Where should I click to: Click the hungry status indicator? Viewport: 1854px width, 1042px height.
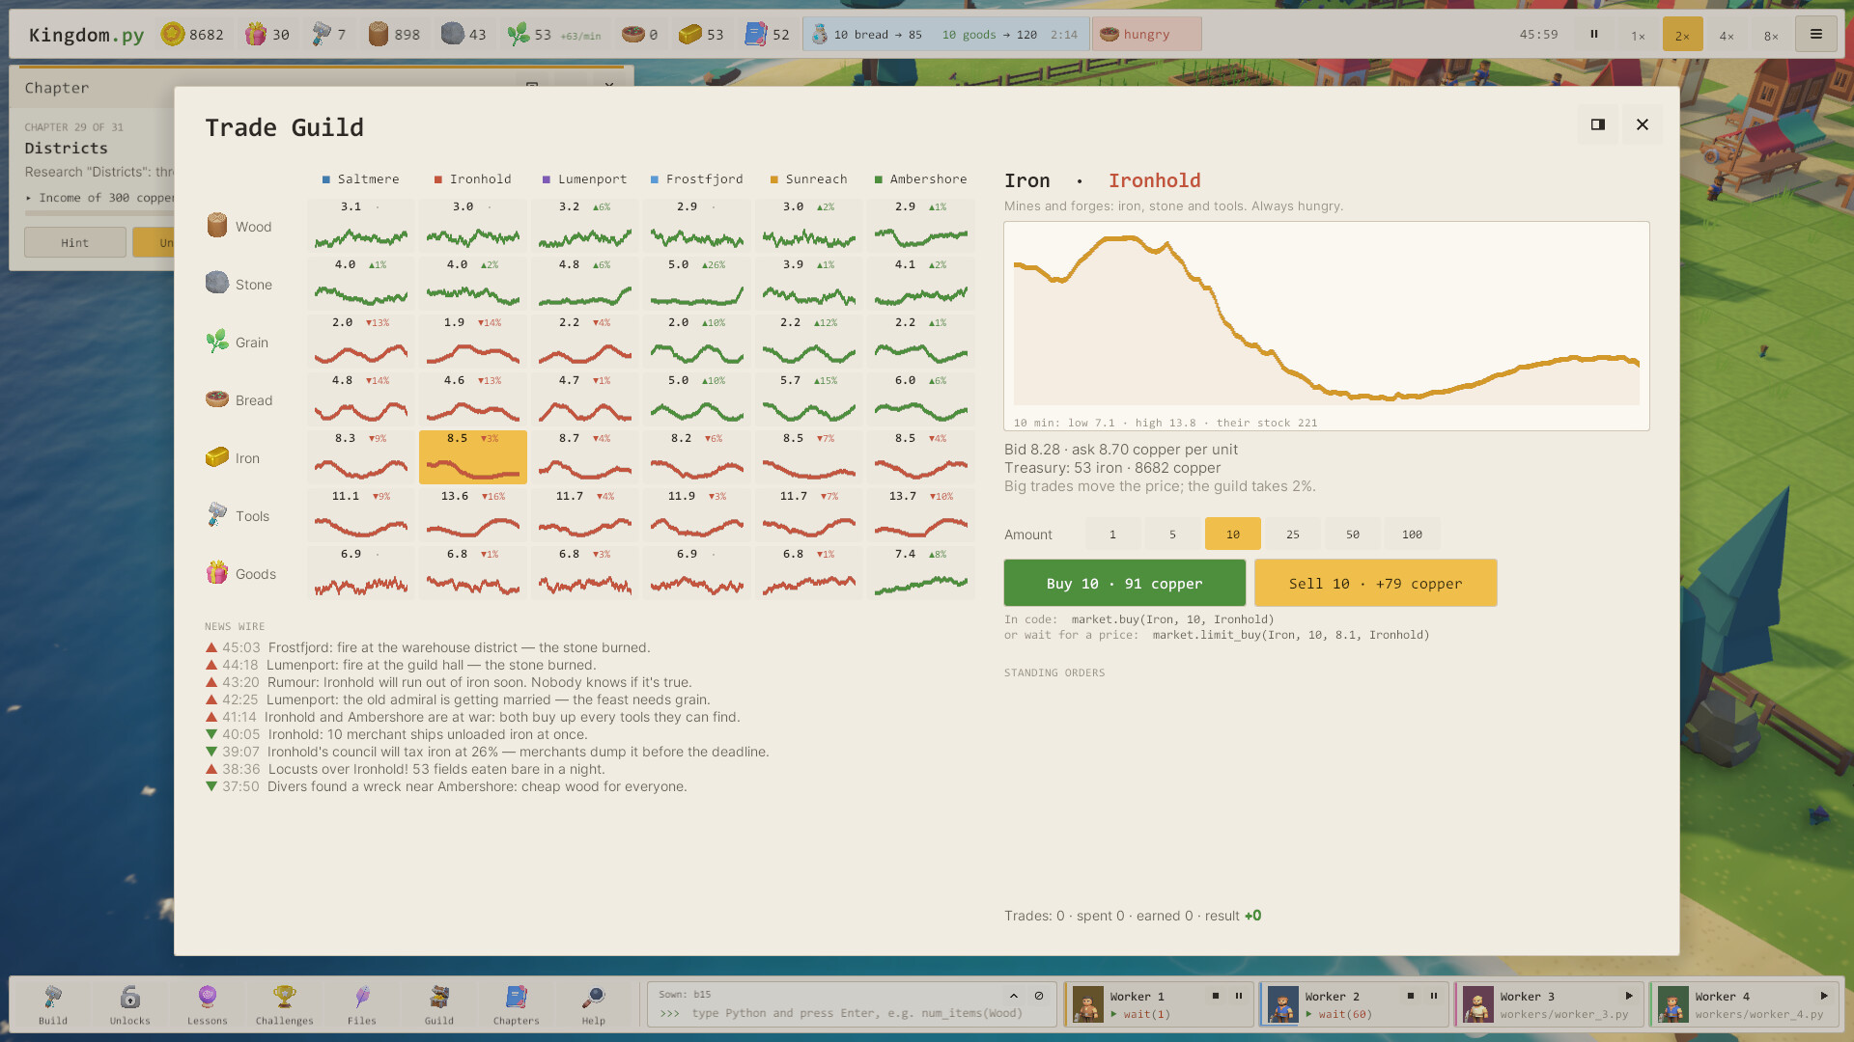point(1147,35)
